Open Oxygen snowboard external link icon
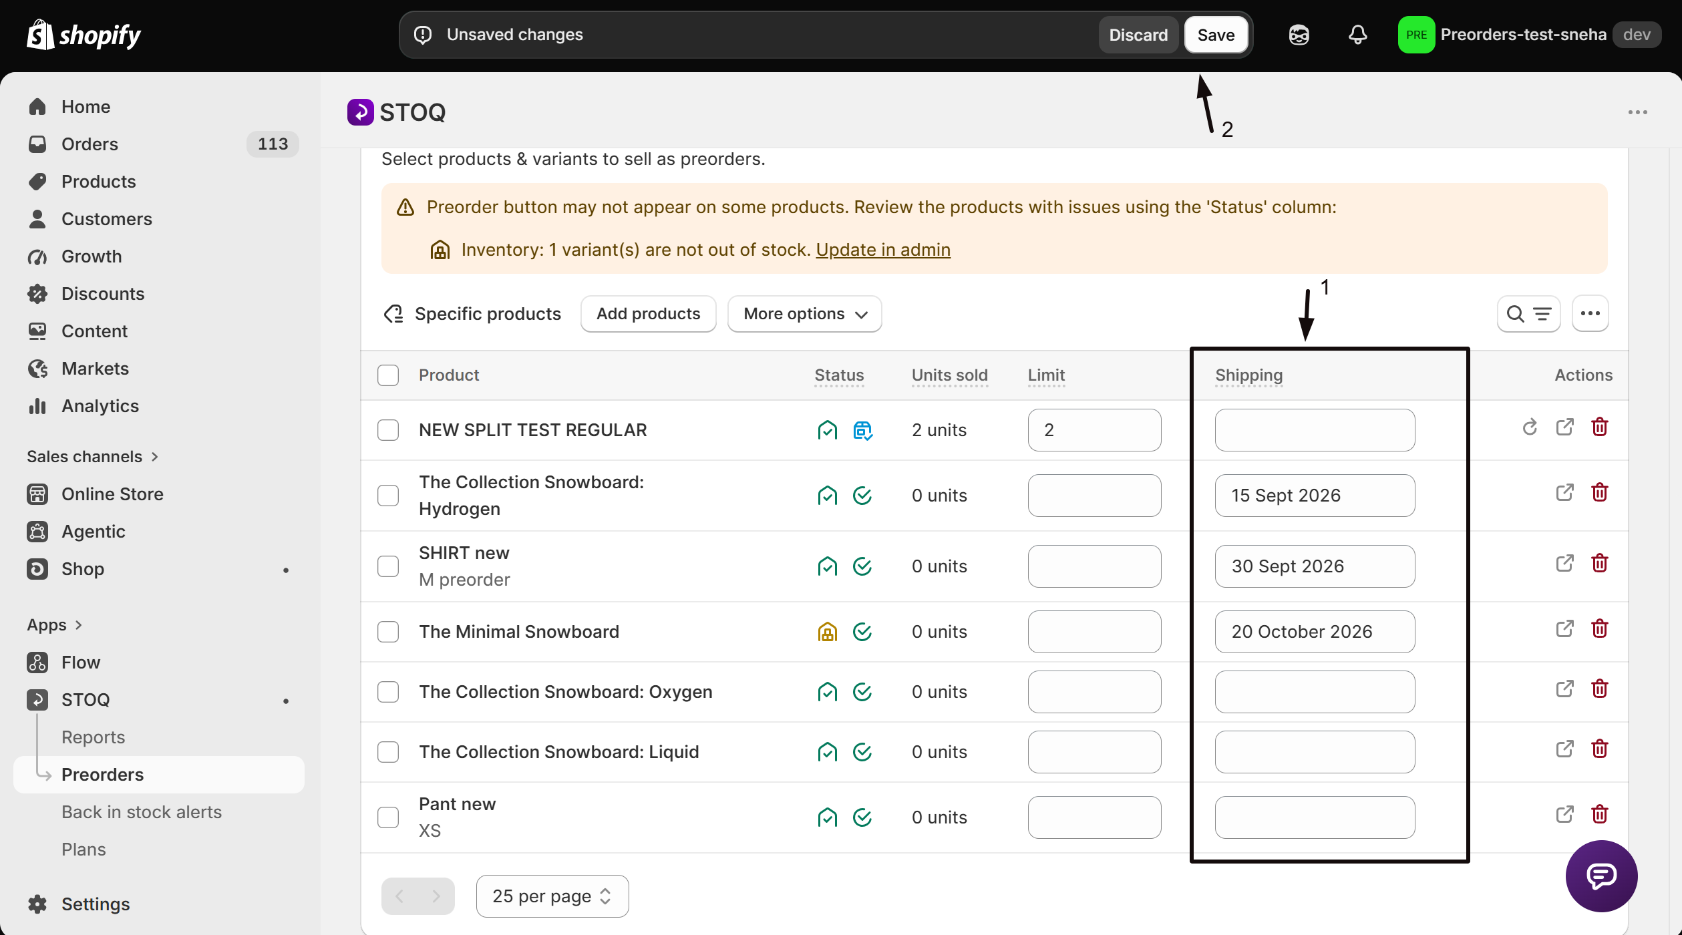 1564,689
